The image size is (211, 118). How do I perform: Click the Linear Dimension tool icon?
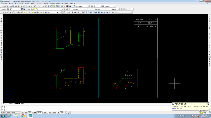pos(2,12)
